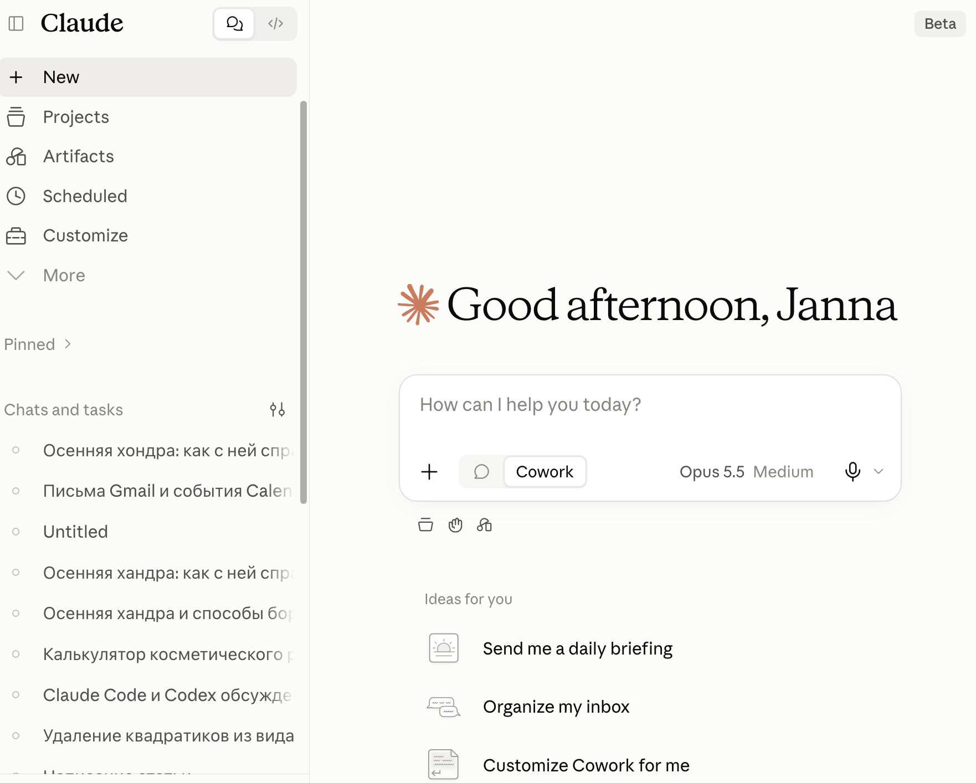Screen dimensions: 976x783
Task: Click the hand icon below prompt box
Action: 455,525
